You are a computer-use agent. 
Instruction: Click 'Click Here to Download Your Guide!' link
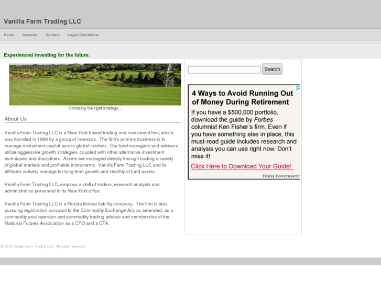[x=241, y=166]
